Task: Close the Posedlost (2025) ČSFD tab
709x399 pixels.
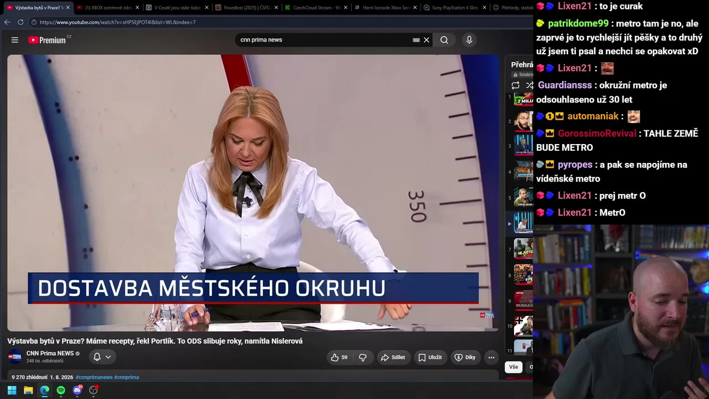Action: [x=276, y=8]
